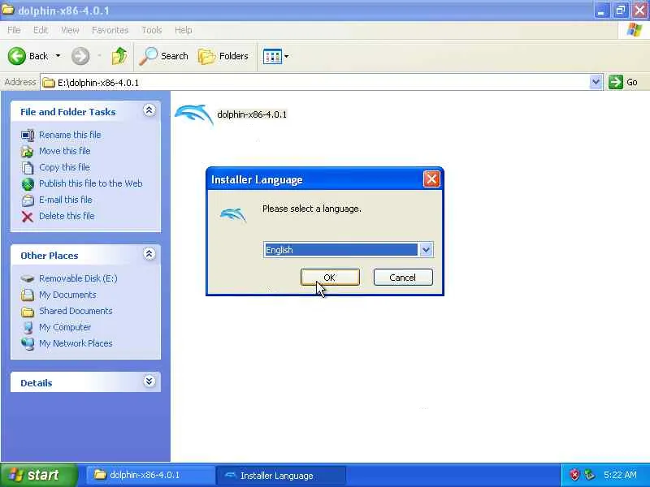Open the Help menu

(184, 30)
